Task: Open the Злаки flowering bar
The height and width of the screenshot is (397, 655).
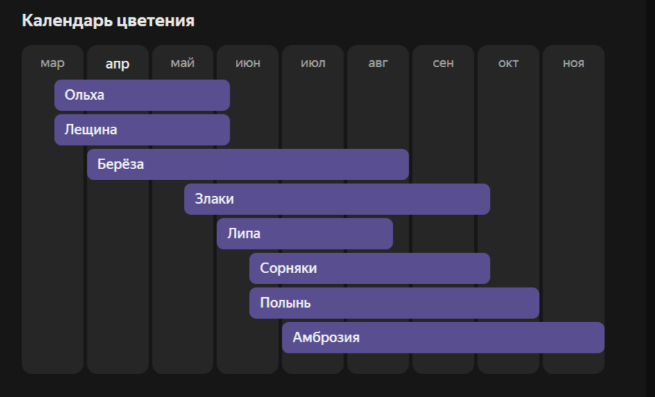Action: click(x=337, y=199)
